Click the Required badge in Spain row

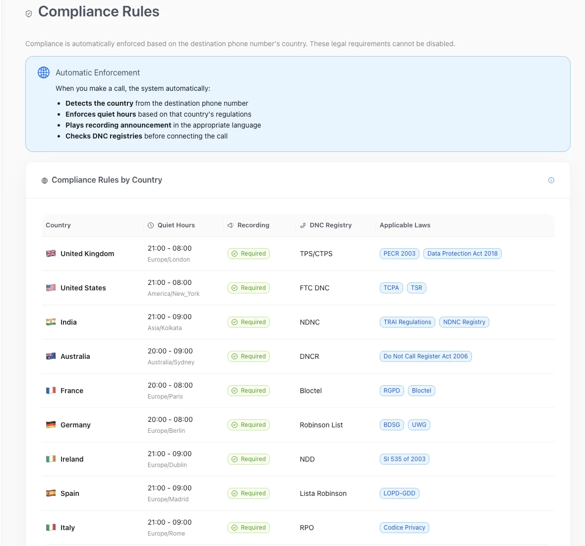click(248, 493)
